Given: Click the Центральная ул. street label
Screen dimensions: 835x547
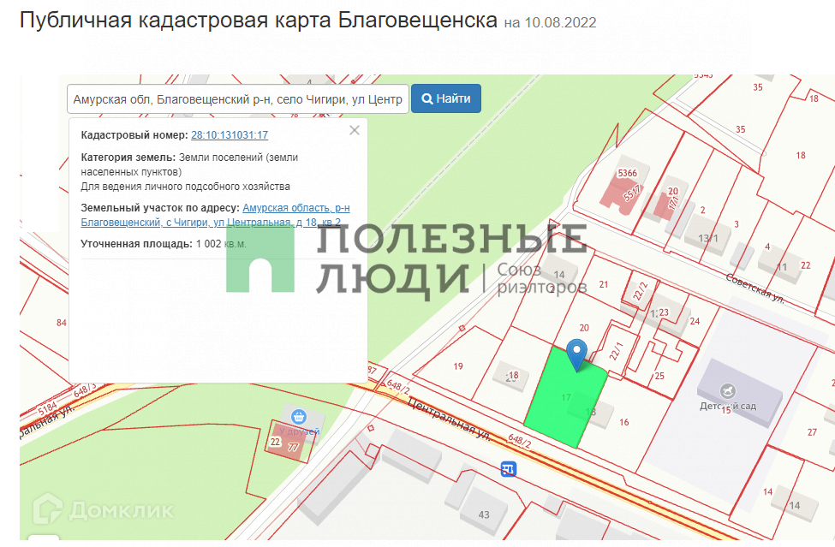Looking at the screenshot, I should pyautogui.click(x=449, y=419).
